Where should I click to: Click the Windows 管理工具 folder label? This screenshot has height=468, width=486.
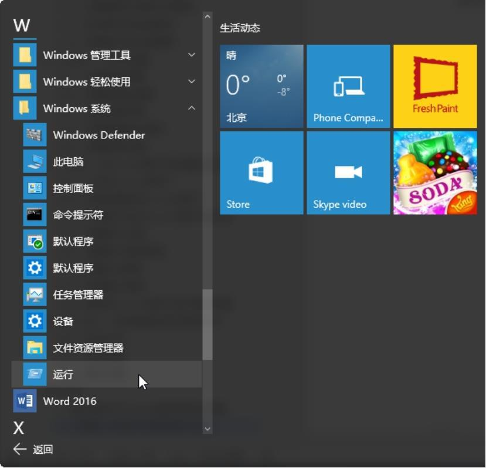coord(87,55)
